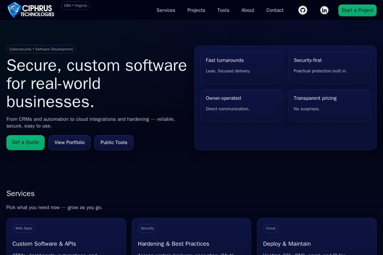383x255 pixels.
Task: Open the Custom Software & APIs service card
Action: click(66, 237)
